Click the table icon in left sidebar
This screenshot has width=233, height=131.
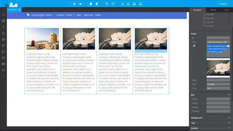pos(3,64)
